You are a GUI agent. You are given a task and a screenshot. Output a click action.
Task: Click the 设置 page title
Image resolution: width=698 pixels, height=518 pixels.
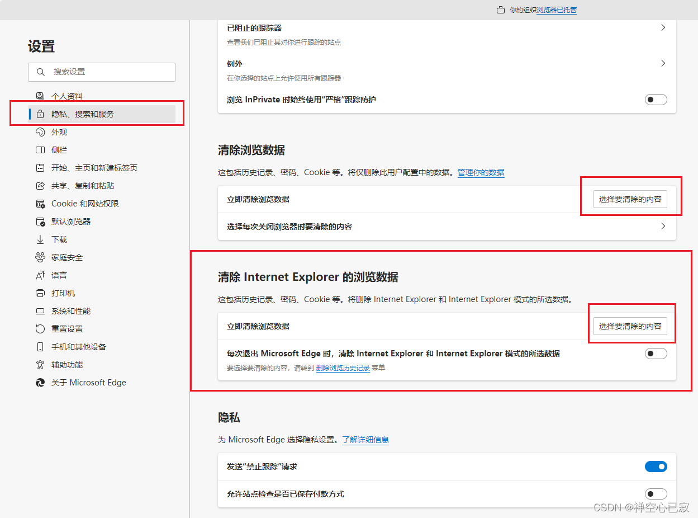click(41, 46)
